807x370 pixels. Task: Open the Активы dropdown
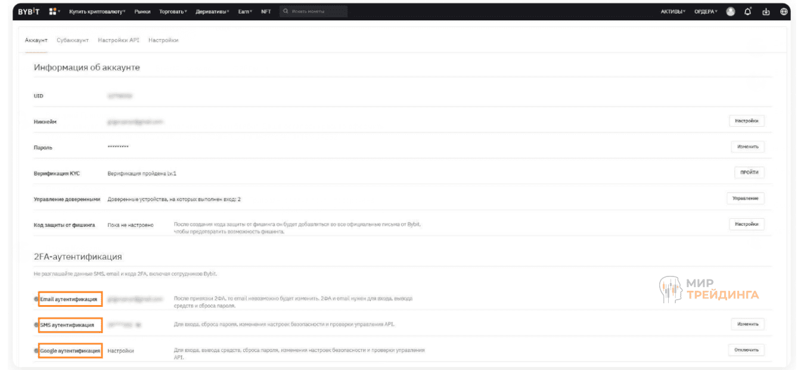[x=671, y=11]
